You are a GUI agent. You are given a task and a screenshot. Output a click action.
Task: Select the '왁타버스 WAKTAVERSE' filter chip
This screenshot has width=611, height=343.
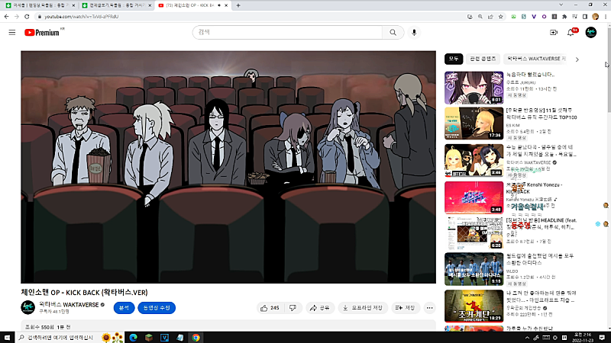tap(537, 59)
